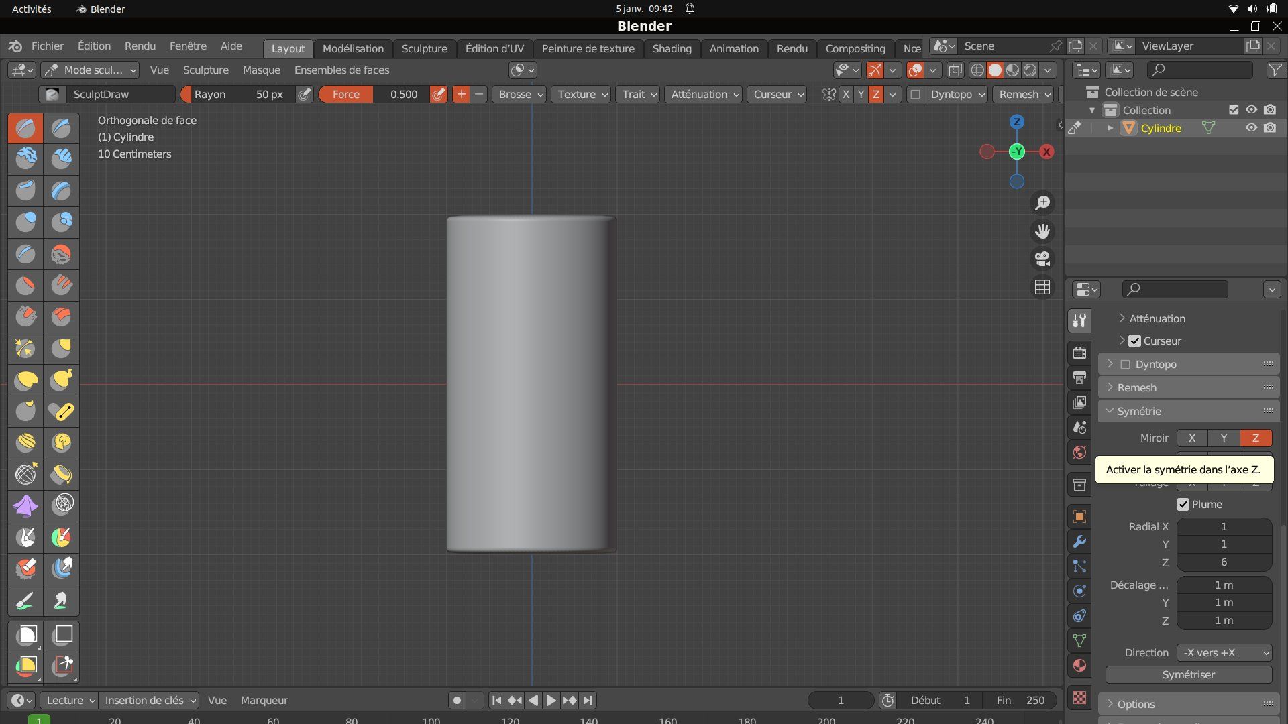Open the Texture dropdown in header
Screen dimensions: 1288x724
(581, 95)
